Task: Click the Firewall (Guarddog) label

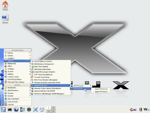Action: pos(42,77)
